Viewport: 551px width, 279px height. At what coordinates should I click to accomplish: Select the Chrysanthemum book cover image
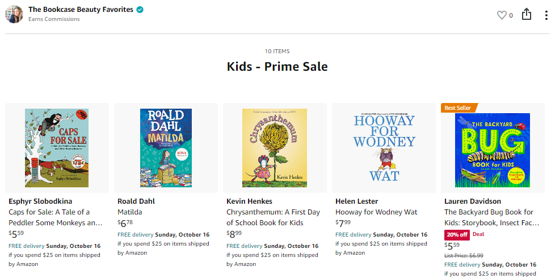[275, 148]
